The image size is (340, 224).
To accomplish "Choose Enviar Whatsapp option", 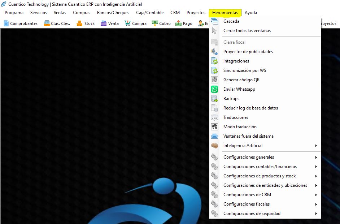I will 265,89.
